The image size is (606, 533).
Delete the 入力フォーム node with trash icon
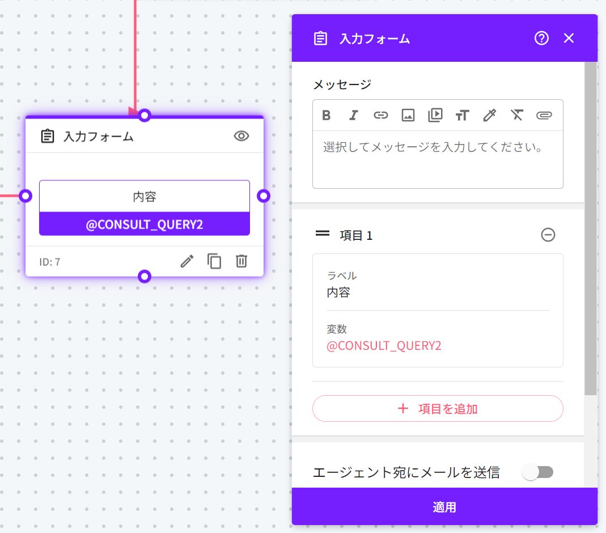coord(241,261)
